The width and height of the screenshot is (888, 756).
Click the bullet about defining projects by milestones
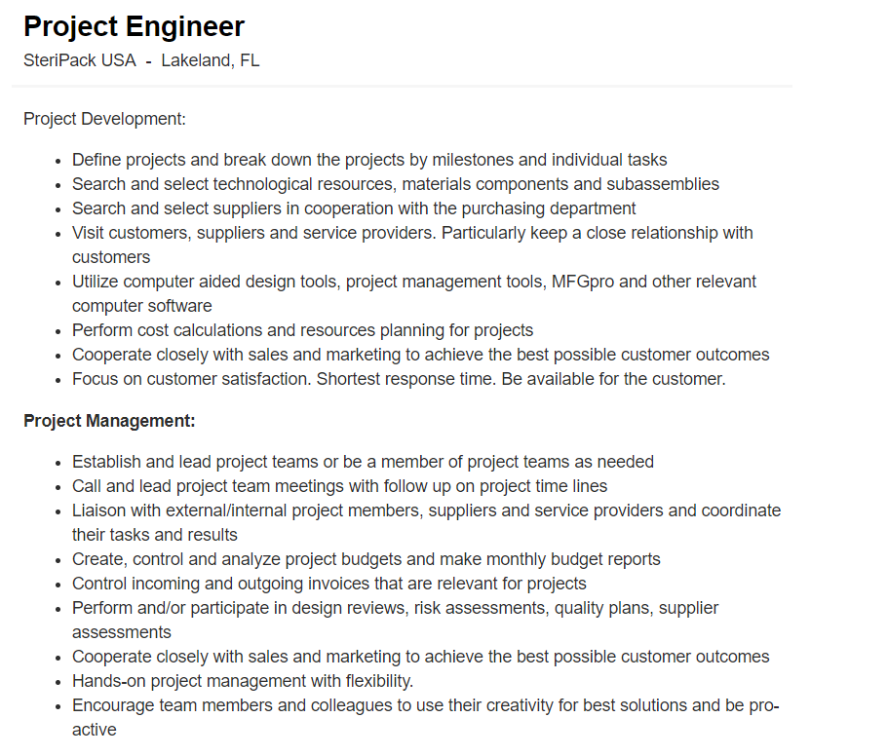point(369,160)
